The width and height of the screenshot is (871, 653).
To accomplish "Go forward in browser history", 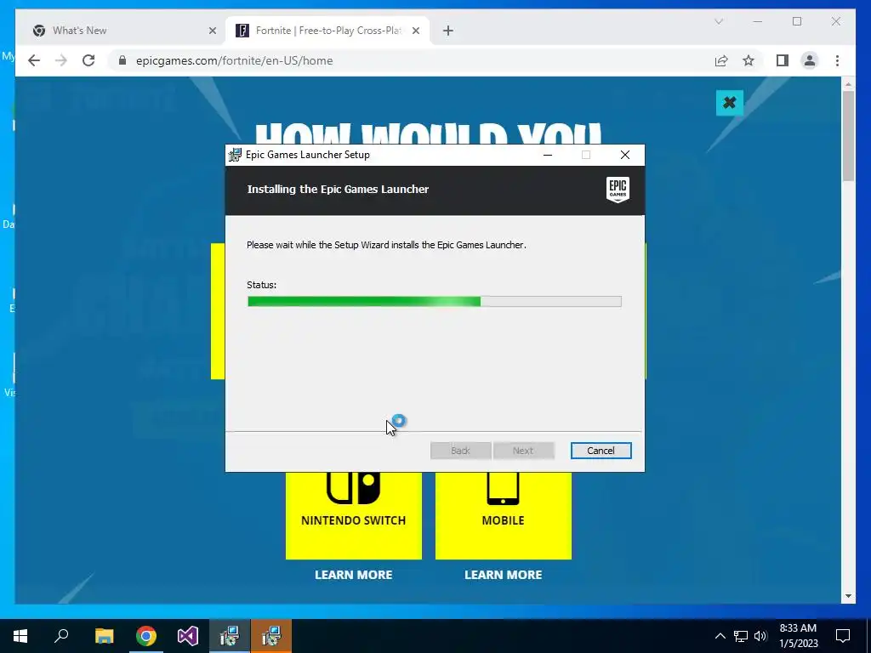I will point(61,60).
